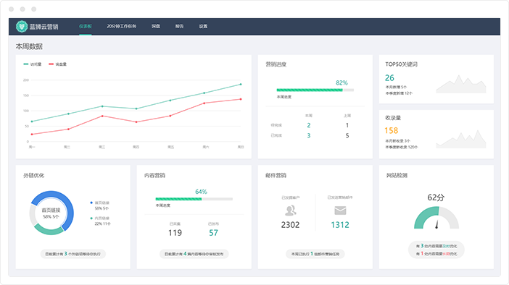
Task: Click the 82% marketing progress bar
Action: click(315, 90)
